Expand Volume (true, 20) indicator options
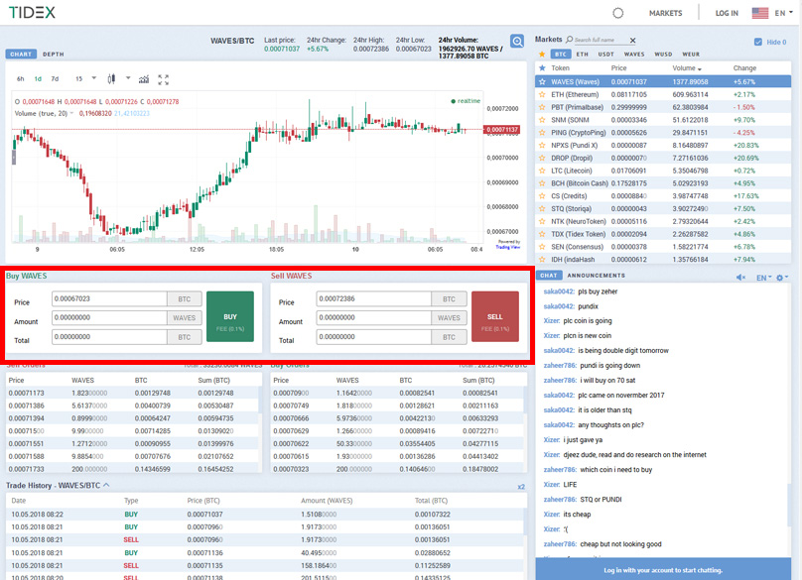The image size is (802, 580). [71, 113]
